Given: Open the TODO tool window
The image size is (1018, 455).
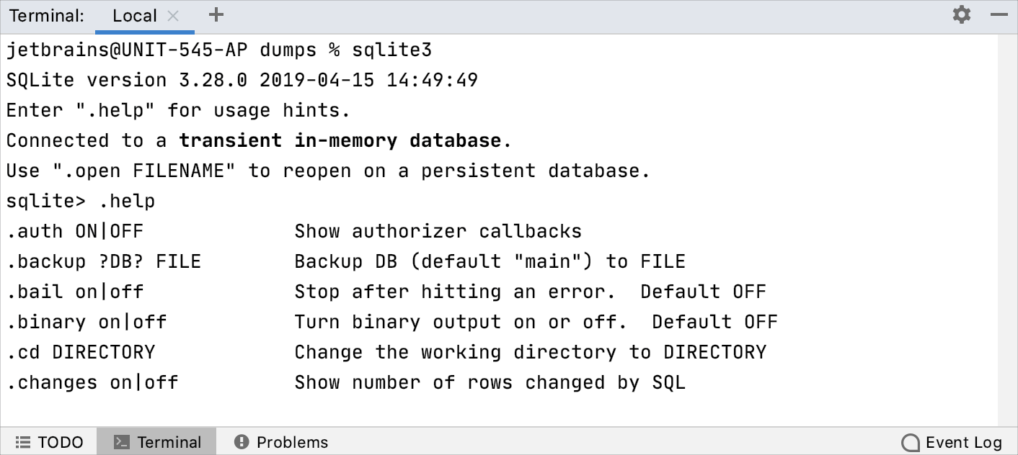Looking at the screenshot, I should coord(49,441).
